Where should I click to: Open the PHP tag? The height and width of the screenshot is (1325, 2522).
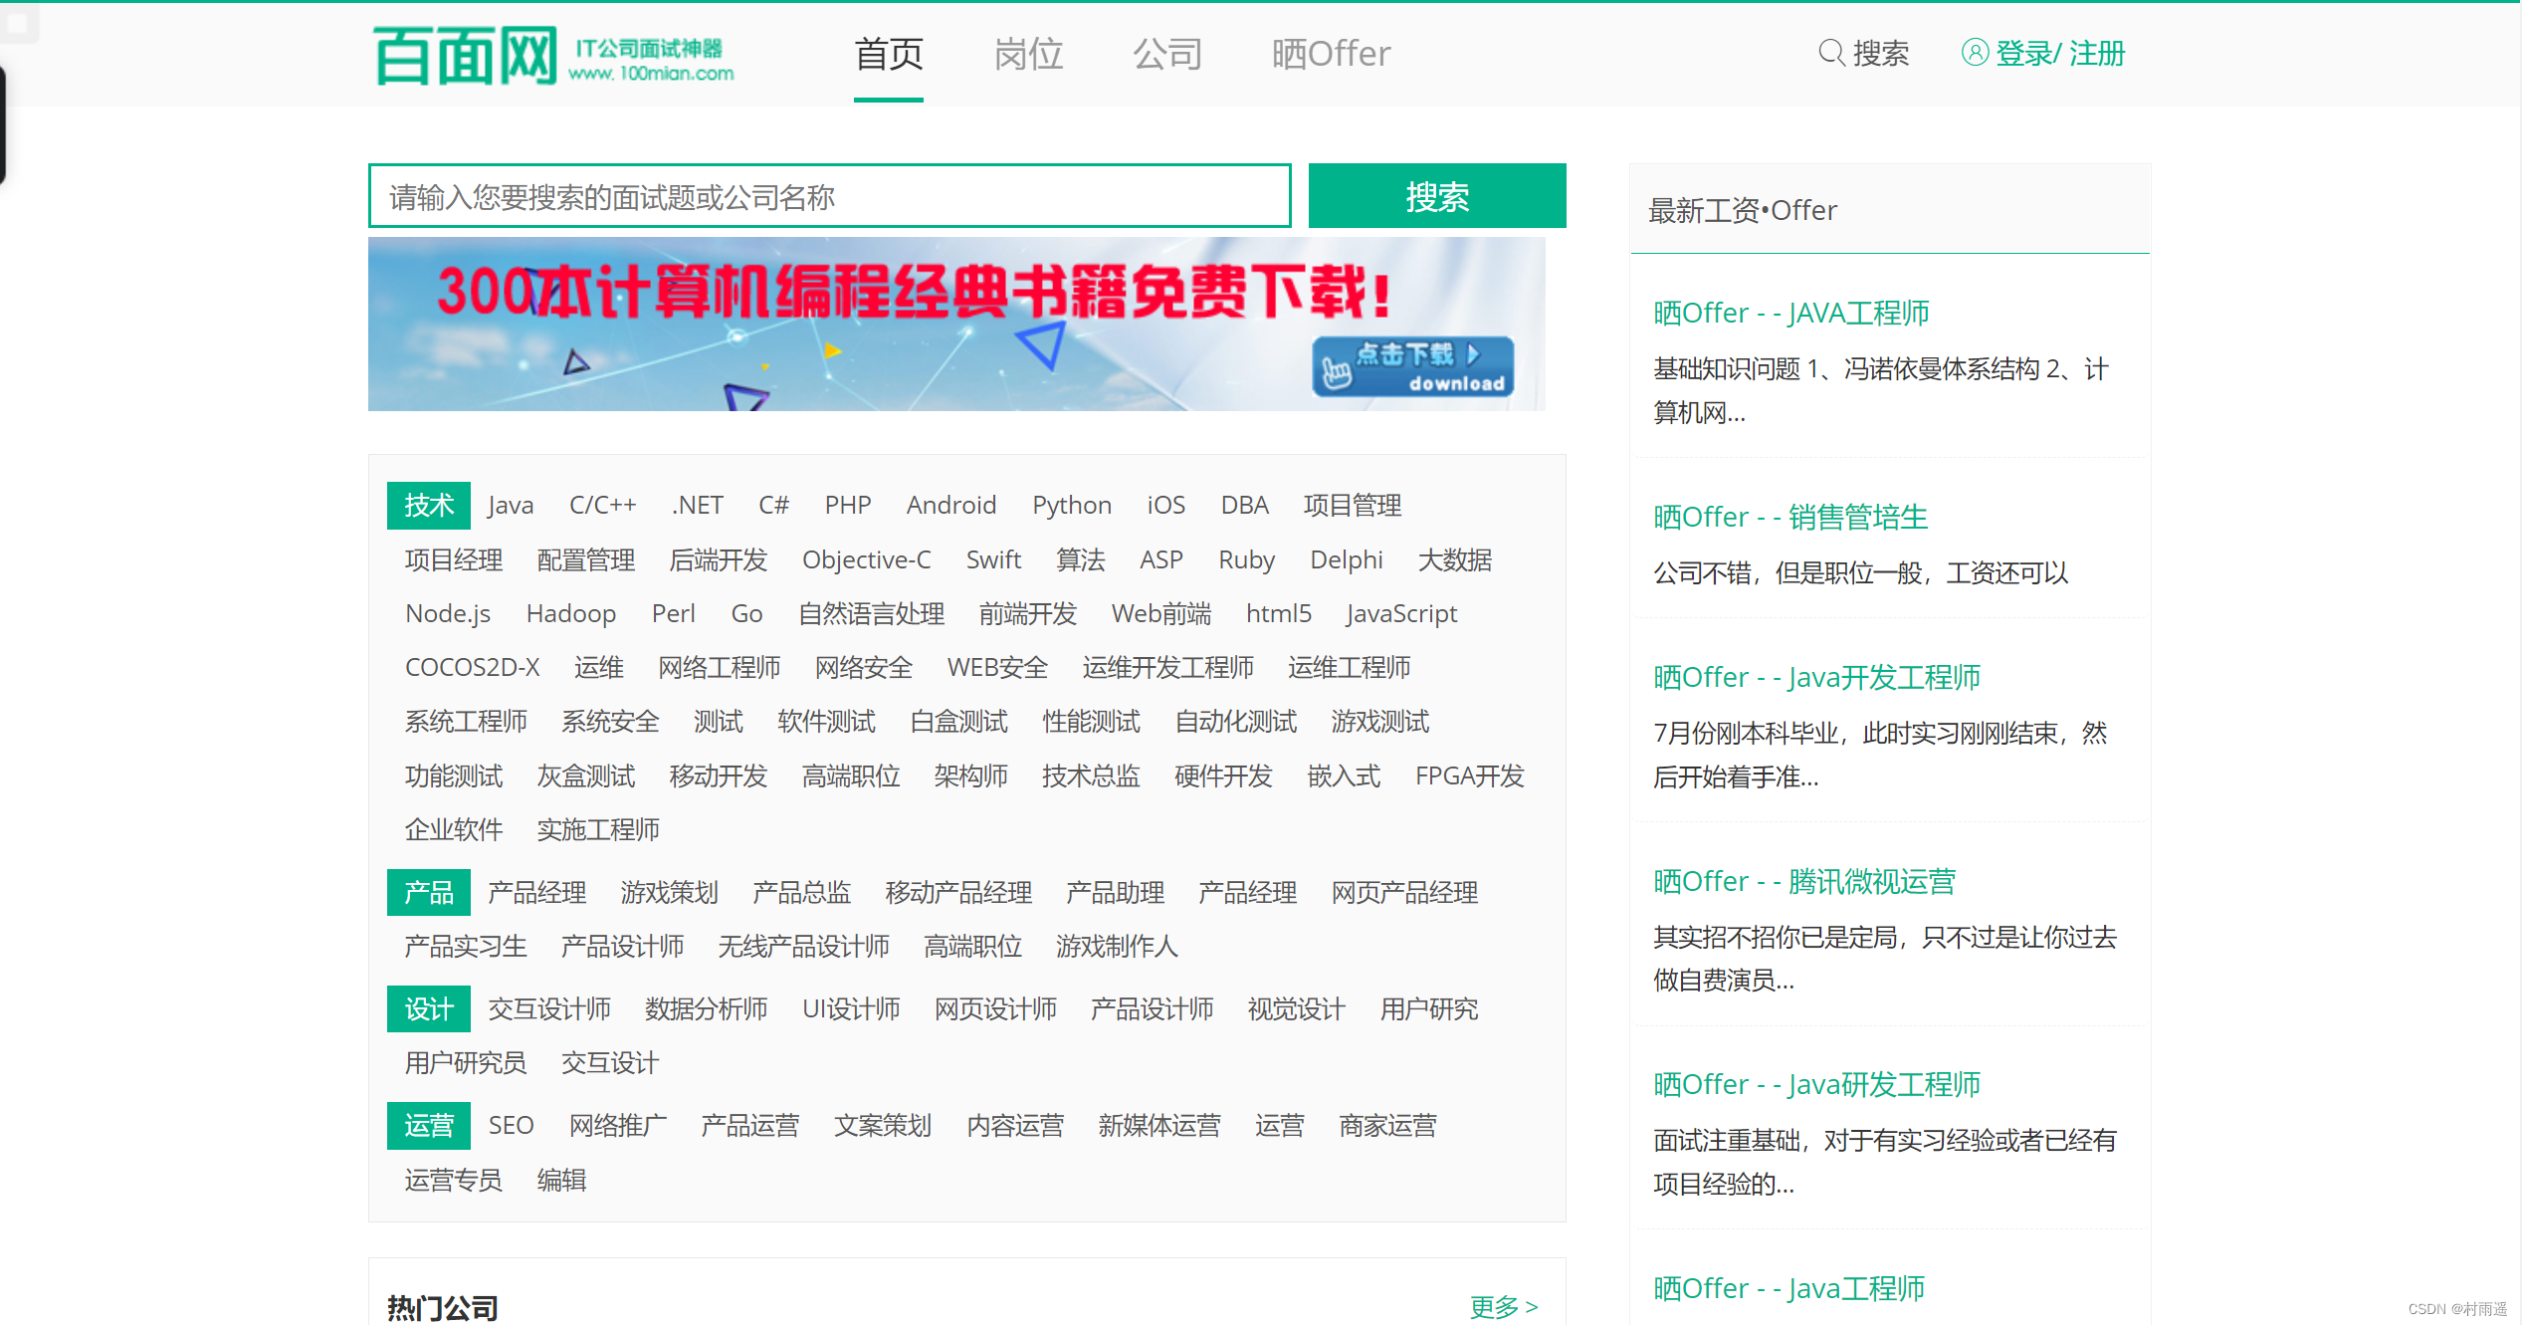pyautogui.click(x=848, y=506)
